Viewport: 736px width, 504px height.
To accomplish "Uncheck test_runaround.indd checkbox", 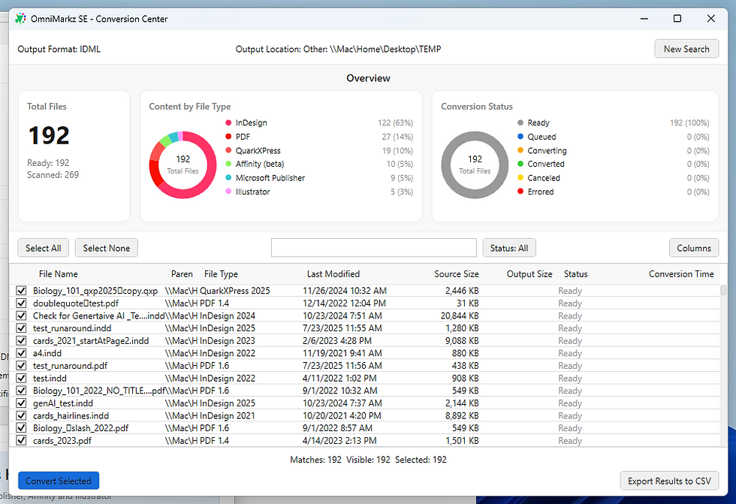I will coord(21,328).
